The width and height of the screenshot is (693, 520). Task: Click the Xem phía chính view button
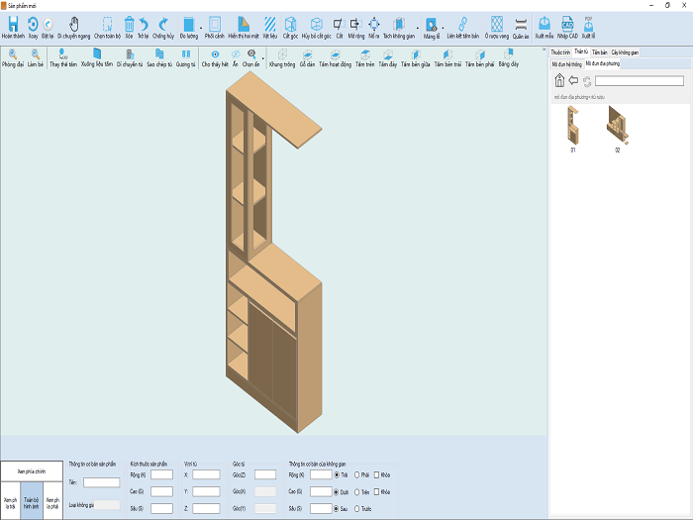pos(32,471)
